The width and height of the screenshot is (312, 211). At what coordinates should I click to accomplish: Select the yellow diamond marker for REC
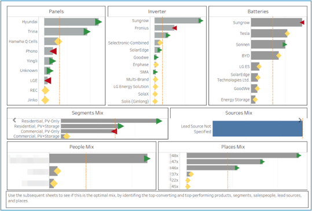(45, 90)
